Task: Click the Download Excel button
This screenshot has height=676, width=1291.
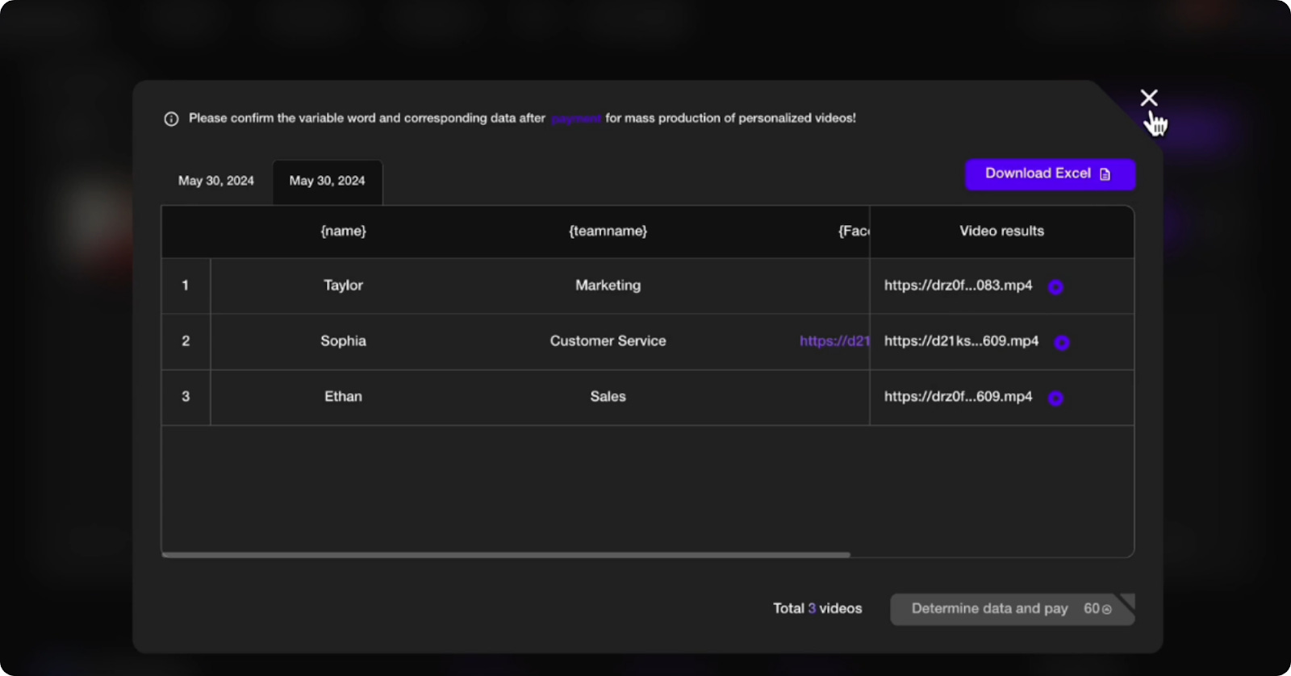Action: tap(1051, 174)
